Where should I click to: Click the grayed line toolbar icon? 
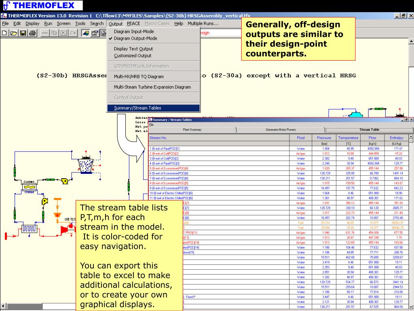44,33
